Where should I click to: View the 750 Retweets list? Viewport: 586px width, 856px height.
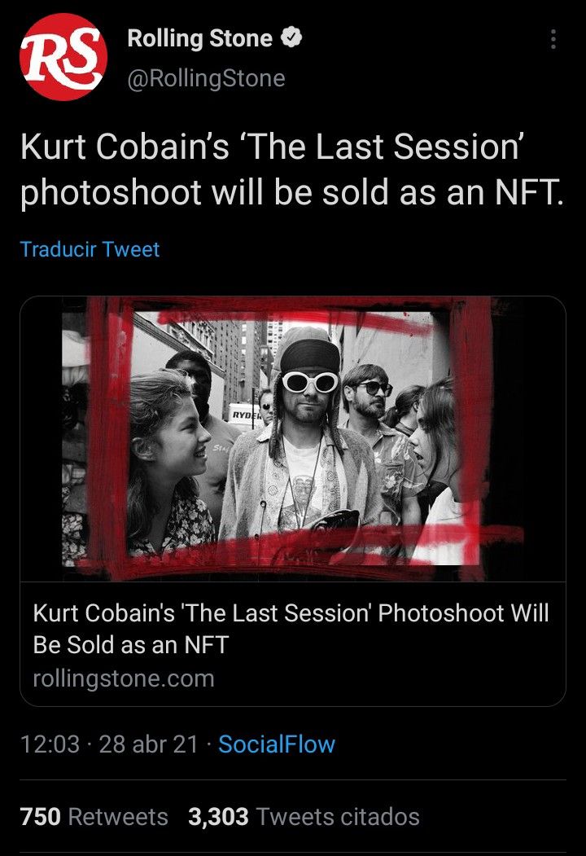[41, 817]
